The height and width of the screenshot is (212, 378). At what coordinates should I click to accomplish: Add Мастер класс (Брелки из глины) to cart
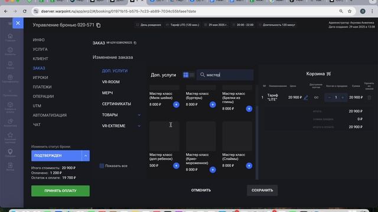(249, 108)
